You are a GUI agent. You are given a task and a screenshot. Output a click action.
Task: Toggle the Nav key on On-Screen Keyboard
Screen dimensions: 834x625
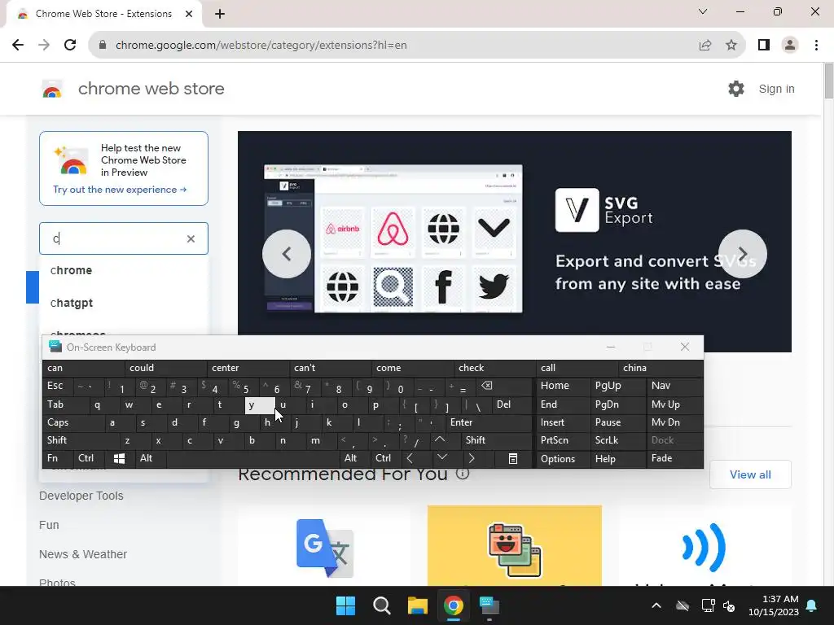[x=674, y=386]
